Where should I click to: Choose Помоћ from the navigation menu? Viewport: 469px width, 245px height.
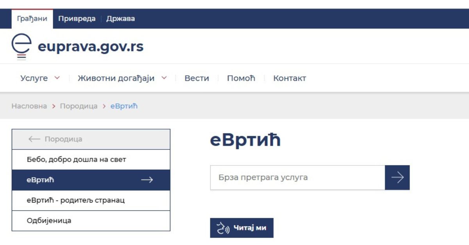[241, 78]
